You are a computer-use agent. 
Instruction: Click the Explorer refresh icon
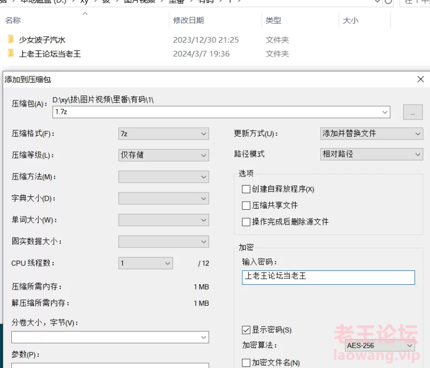tap(388, 2)
